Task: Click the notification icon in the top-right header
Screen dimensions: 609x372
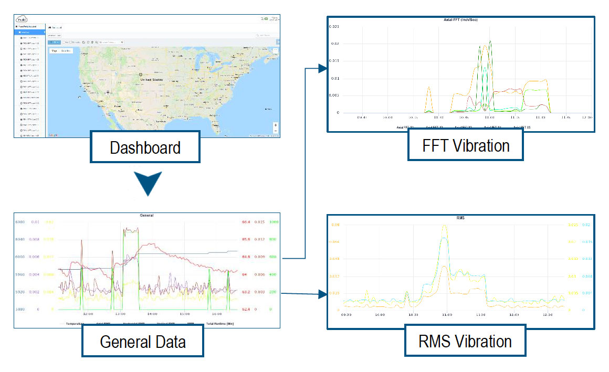Action: 266,18
